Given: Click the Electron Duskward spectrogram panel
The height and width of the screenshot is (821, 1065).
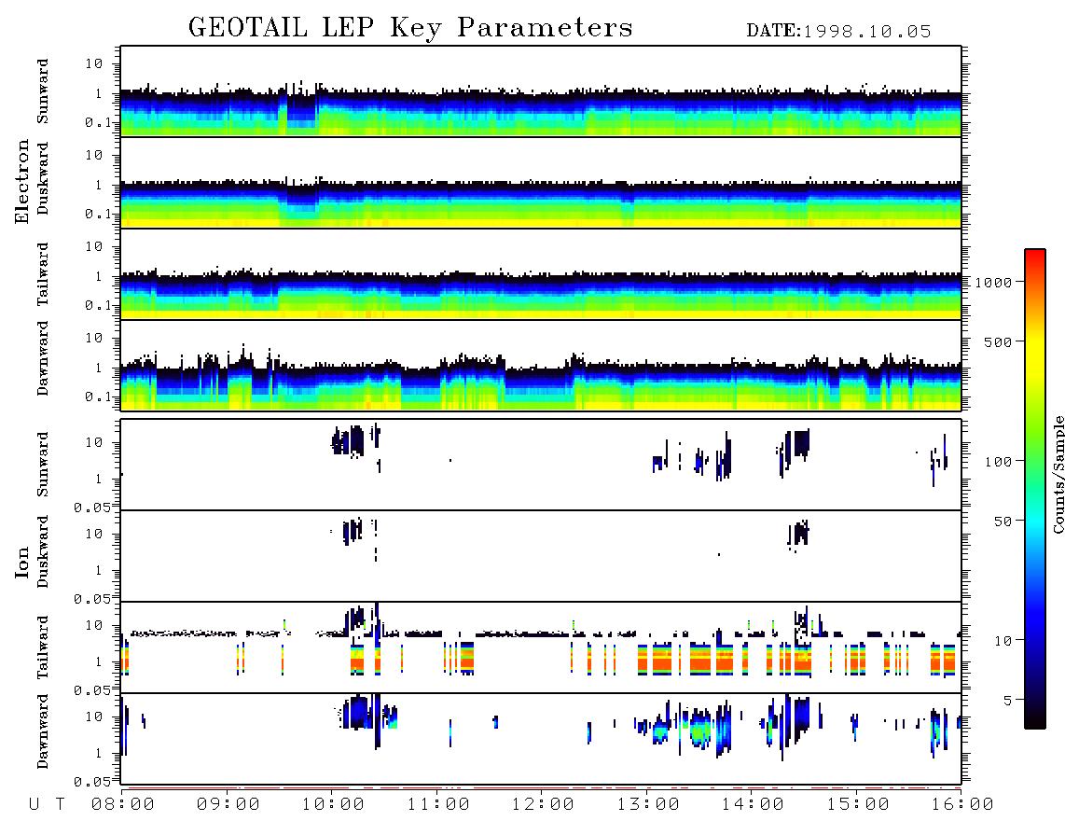Looking at the screenshot, I should (541, 183).
